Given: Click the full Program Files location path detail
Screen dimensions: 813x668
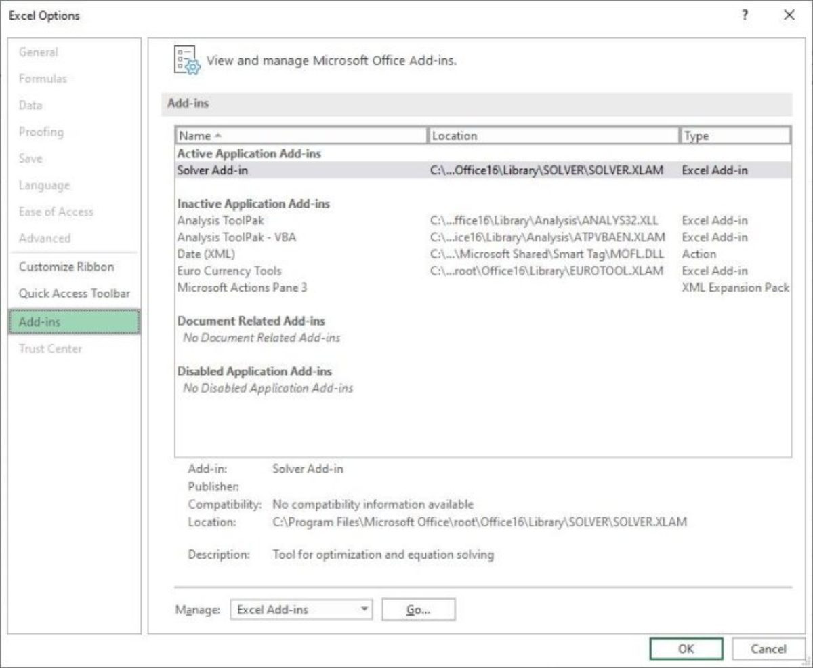Looking at the screenshot, I should [x=480, y=522].
